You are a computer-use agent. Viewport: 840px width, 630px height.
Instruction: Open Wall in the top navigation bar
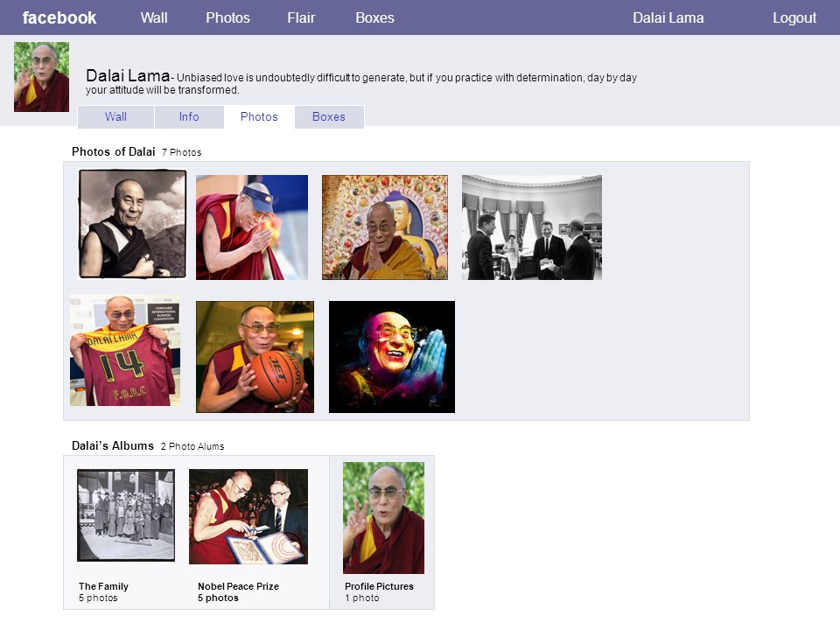click(x=154, y=17)
